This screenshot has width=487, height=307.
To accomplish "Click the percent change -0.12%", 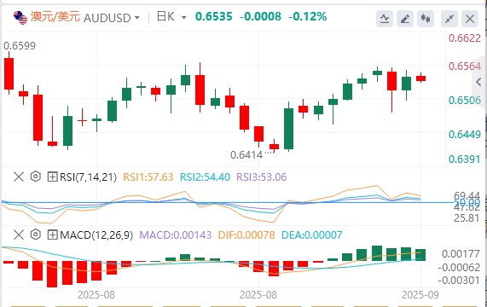I will 308,16.
